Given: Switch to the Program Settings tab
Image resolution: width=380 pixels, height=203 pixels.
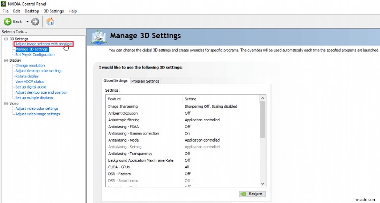Looking at the screenshot, I should pyautogui.click(x=145, y=81).
